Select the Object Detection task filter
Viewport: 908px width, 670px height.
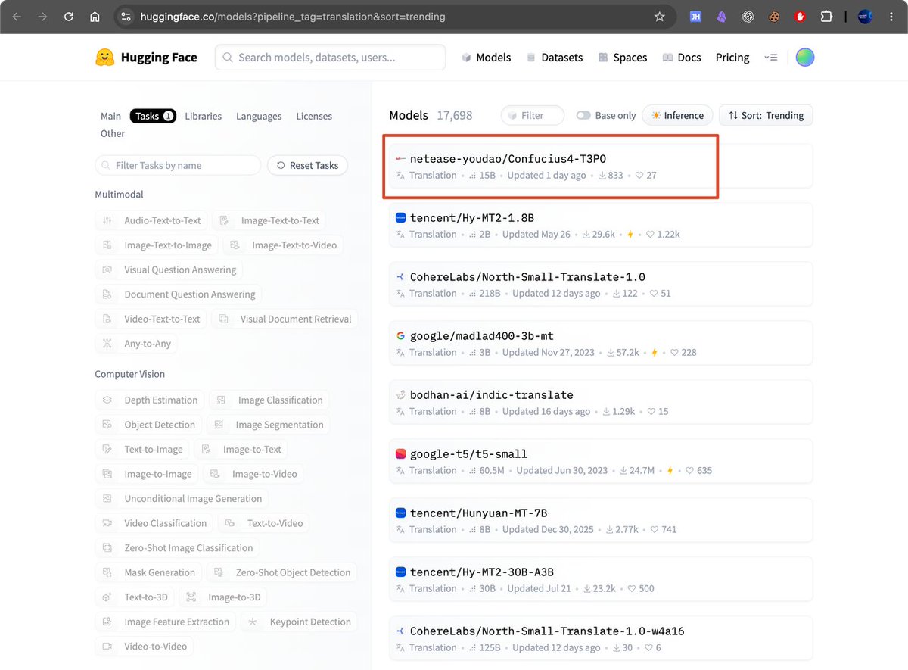coord(150,425)
